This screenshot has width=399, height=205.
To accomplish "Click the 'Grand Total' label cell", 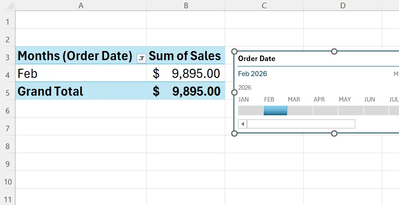I will pos(81,91).
